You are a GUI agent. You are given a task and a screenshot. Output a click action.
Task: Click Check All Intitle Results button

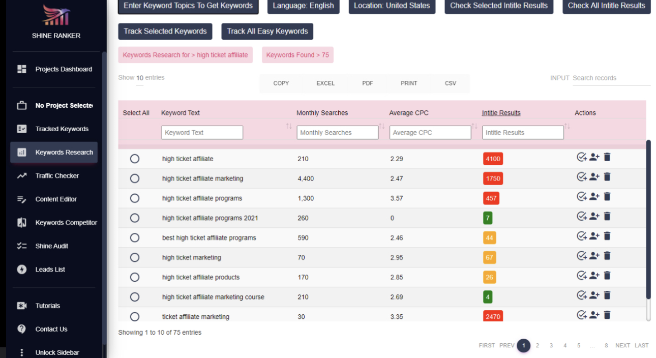606,6
